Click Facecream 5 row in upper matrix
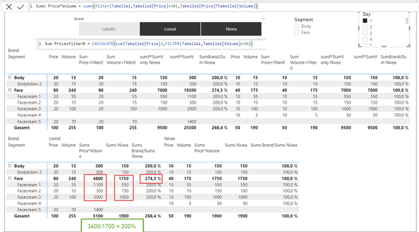This screenshot has height=232, width=419. [208, 121]
